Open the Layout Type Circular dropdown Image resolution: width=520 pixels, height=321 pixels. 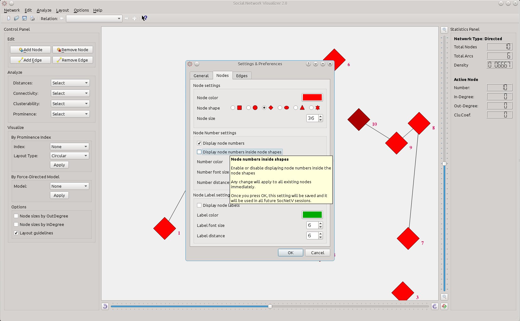coord(69,156)
